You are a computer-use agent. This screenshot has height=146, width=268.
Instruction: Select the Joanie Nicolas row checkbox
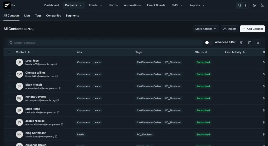[9, 122]
